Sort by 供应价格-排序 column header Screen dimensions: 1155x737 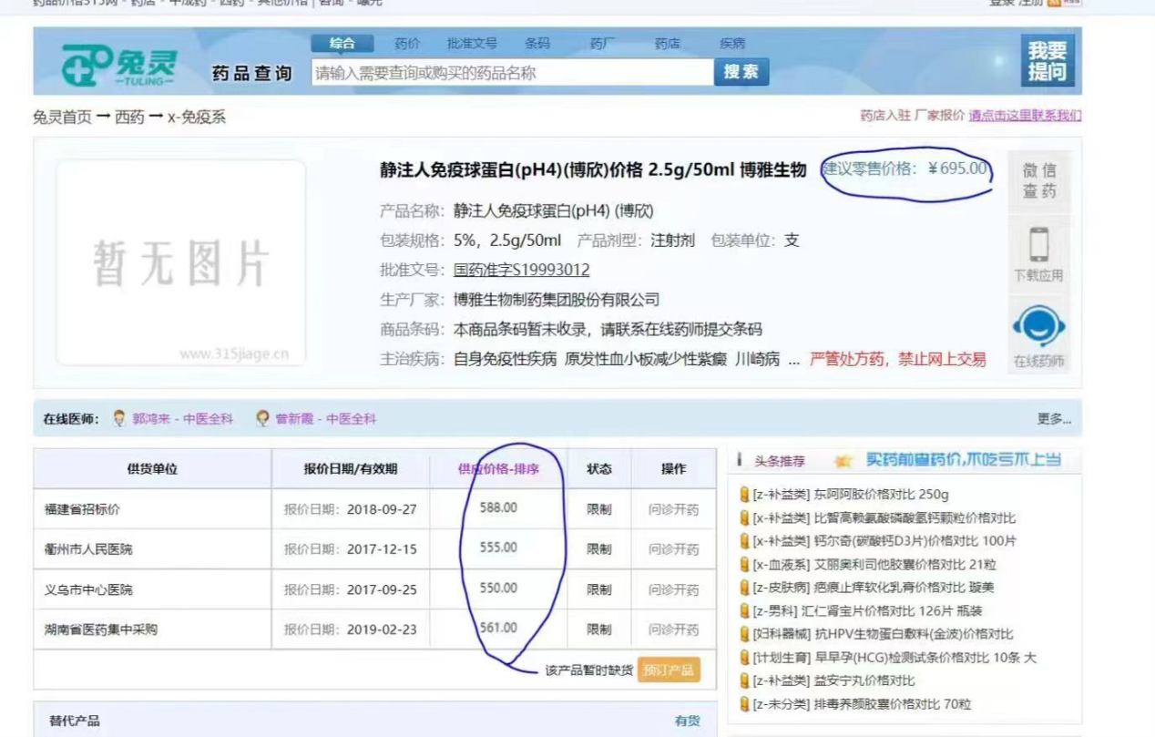tap(498, 469)
